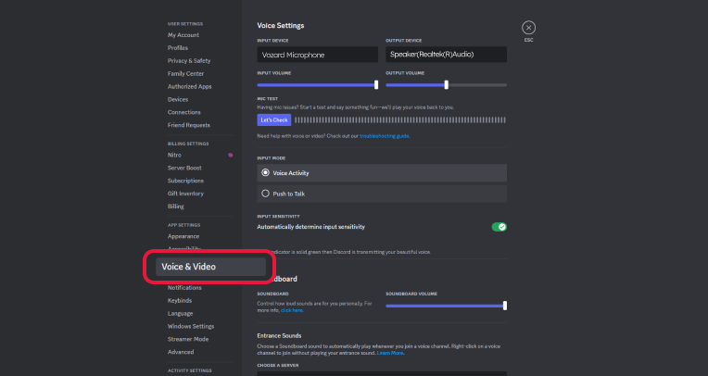Open the Output Device dropdown
The height and width of the screenshot is (376, 708).
(x=446, y=55)
